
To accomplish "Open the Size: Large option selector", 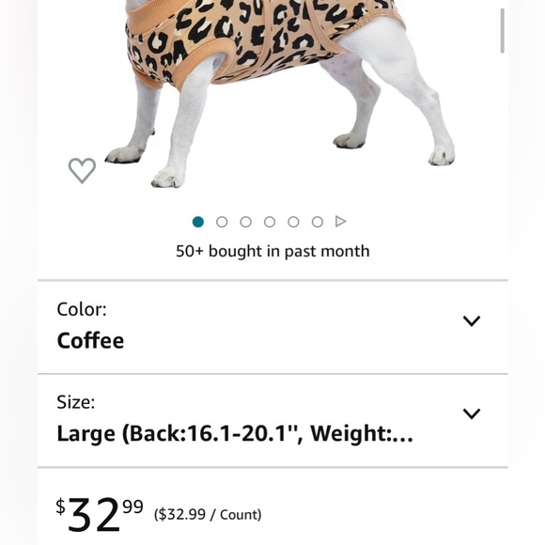I will [x=272, y=421].
